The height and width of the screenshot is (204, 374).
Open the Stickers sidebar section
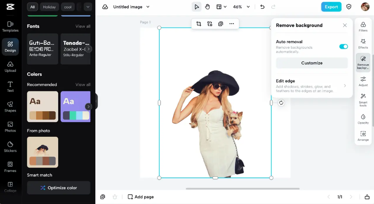10,146
